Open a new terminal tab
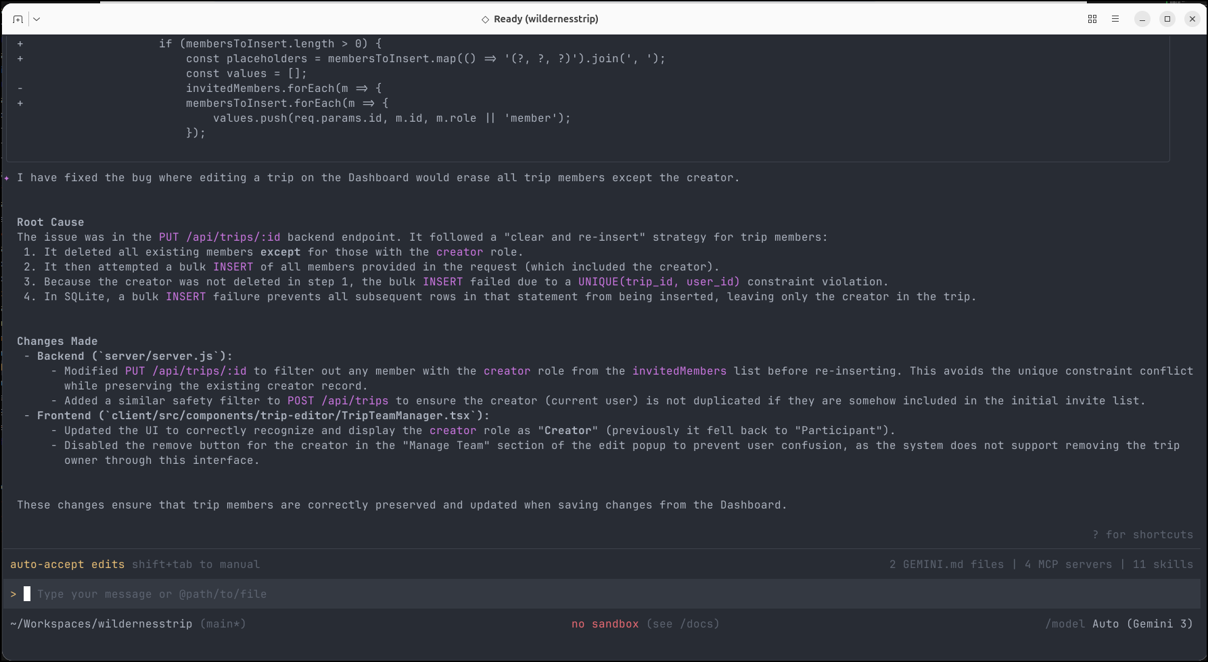Screen dimensions: 1208x662 tap(18, 19)
